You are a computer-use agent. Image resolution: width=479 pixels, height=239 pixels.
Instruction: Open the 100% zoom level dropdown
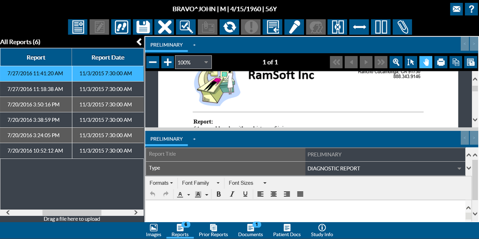193,62
